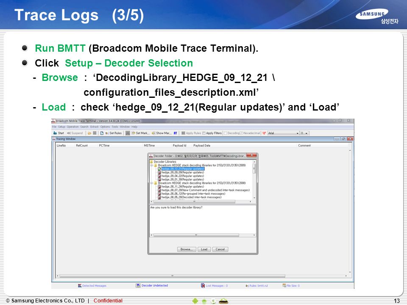Screen dimensions: 407x305
Task: Click the Comment column header
Action: pos(304,145)
